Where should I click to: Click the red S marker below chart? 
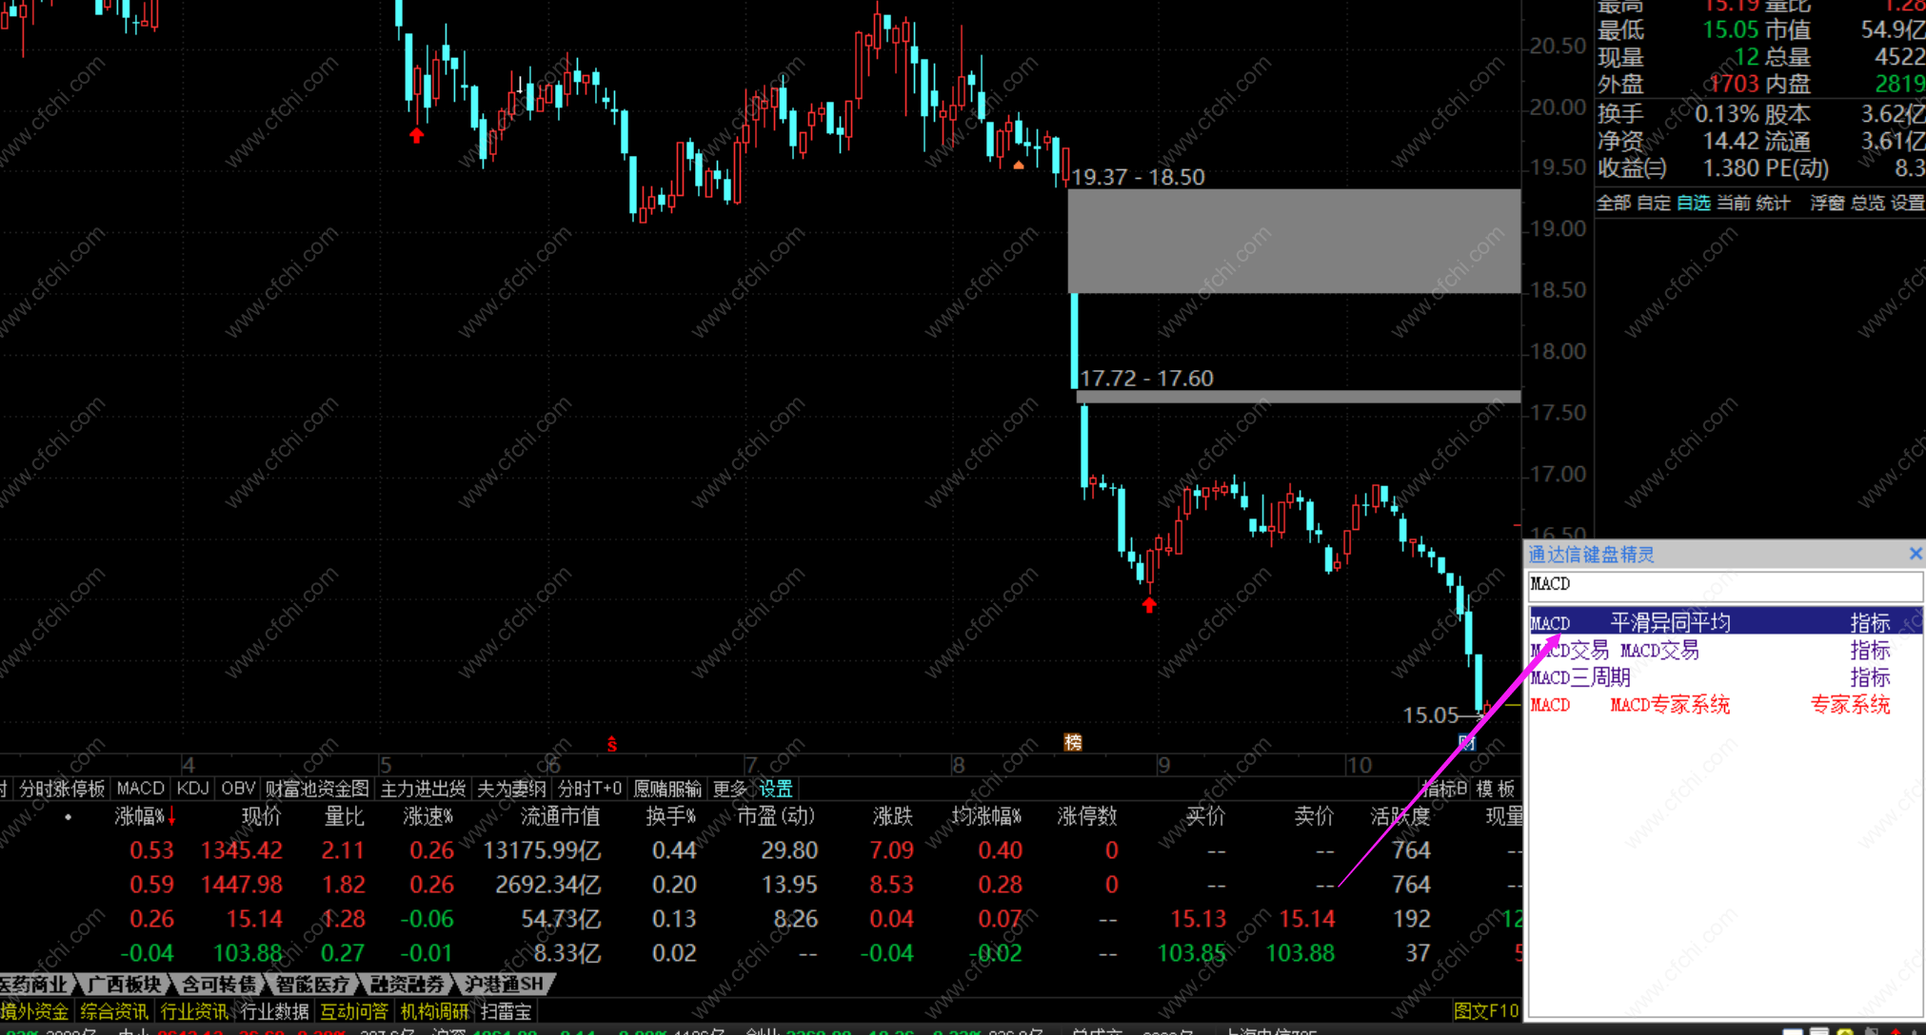[612, 744]
